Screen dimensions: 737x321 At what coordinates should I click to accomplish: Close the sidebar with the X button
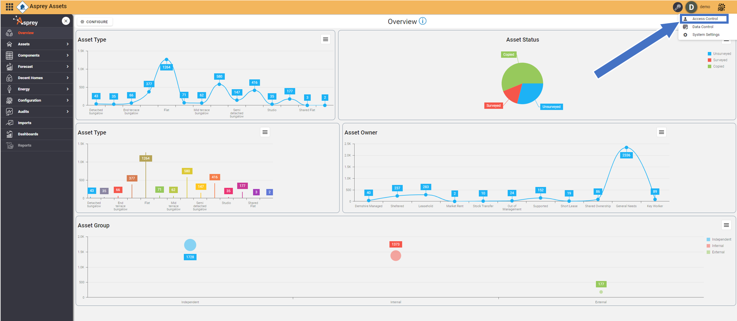(x=66, y=21)
